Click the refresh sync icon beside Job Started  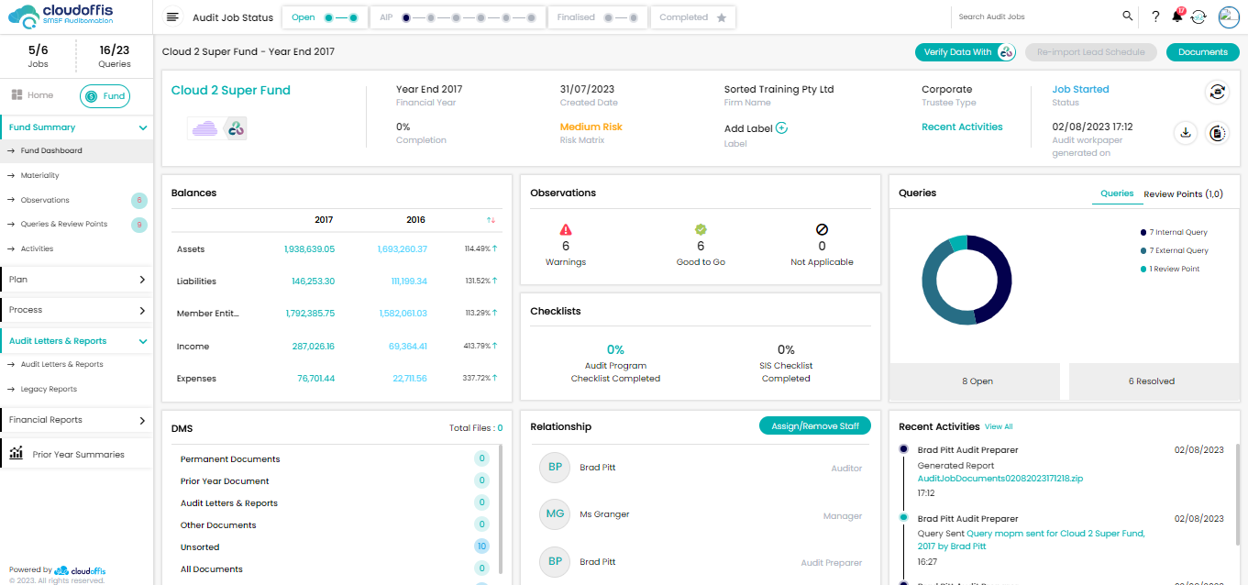(1218, 92)
